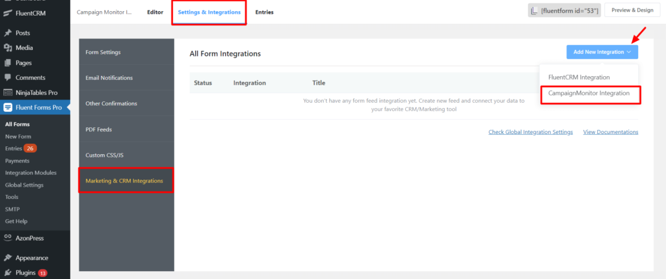Click the FluentCRM sidebar icon
The width and height of the screenshot is (666, 279).
click(x=7, y=13)
